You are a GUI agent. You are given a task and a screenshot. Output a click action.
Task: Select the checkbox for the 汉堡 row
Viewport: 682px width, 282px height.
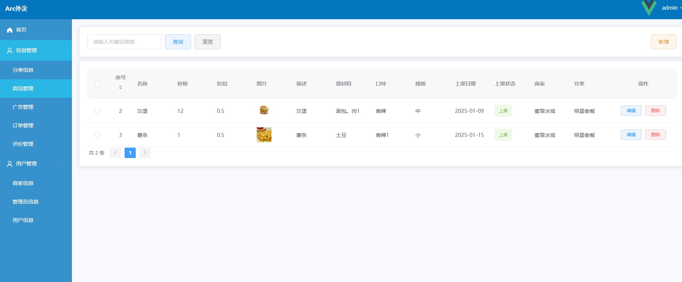98,111
